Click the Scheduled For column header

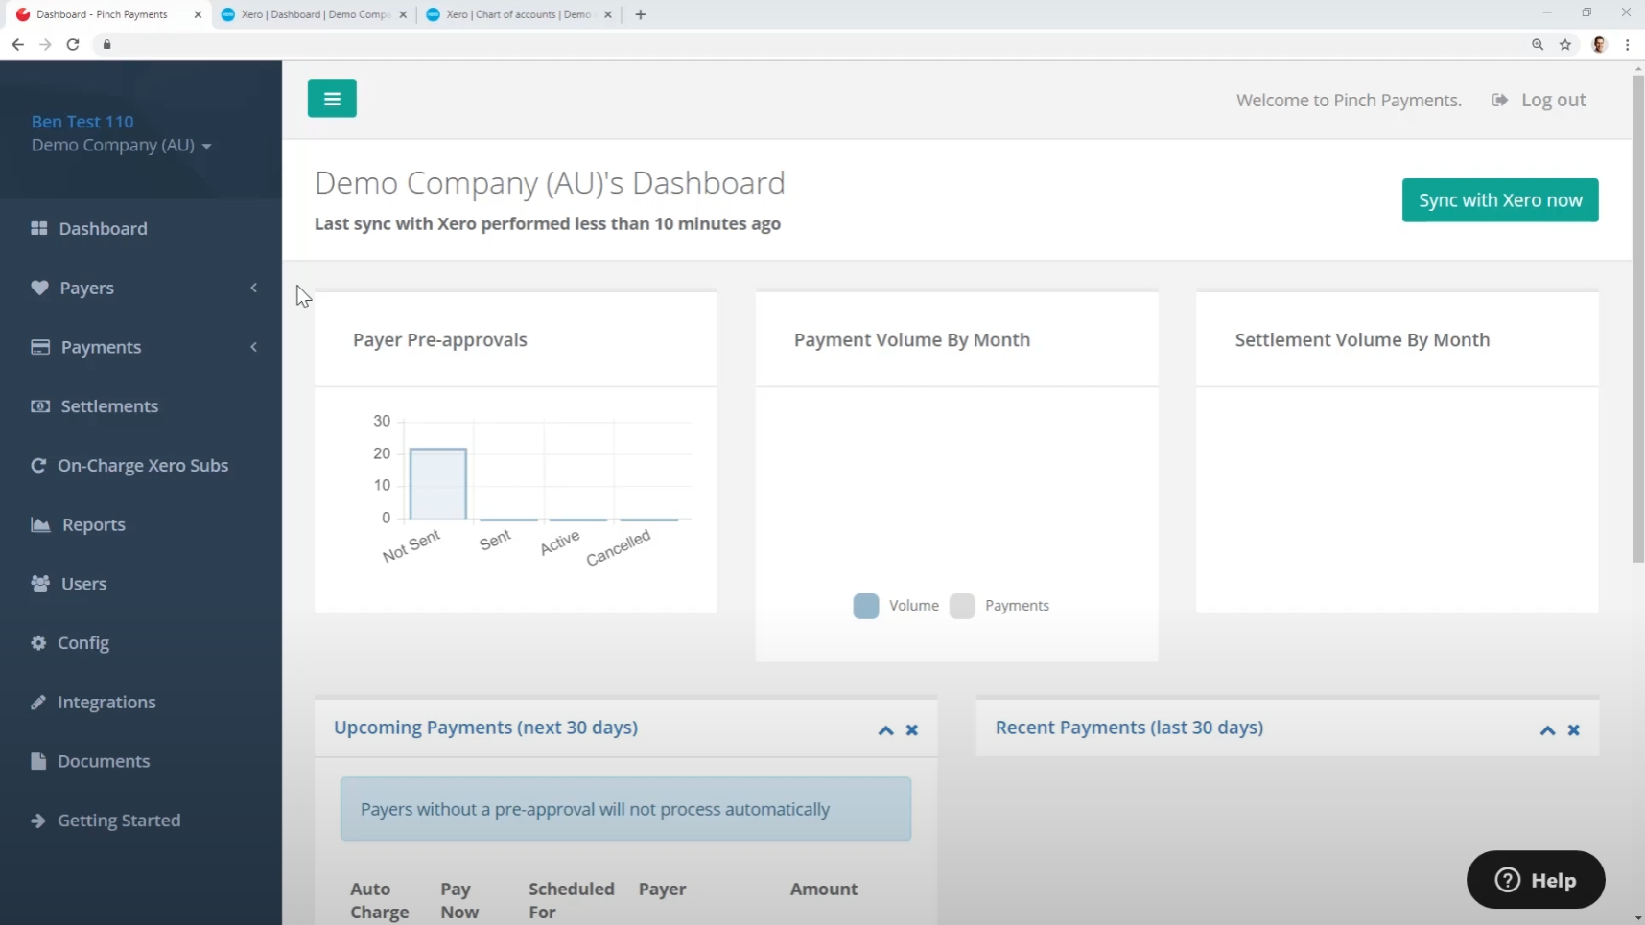572,901
